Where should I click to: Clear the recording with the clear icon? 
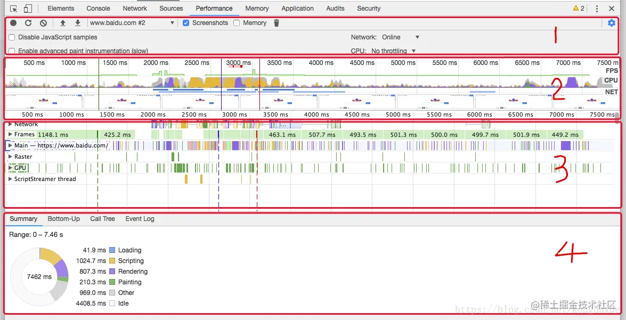(44, 23)
